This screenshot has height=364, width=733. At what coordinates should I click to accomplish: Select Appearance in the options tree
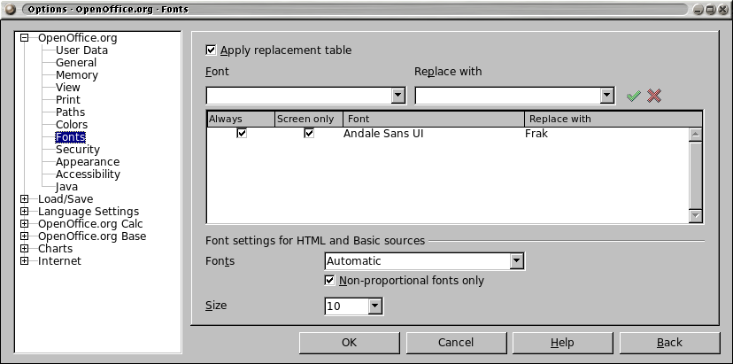tap(88, 162)
